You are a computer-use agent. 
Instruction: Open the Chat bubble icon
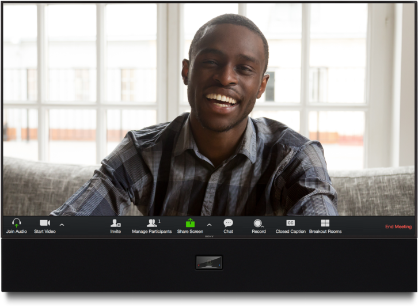[x=228, y=223]
